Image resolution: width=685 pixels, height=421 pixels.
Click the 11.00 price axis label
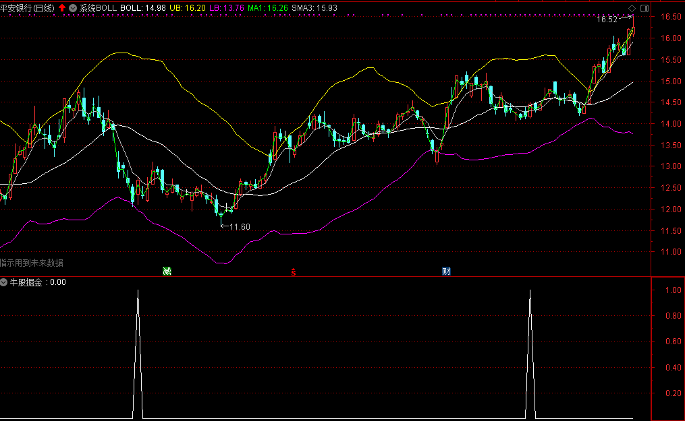(671, 252)
